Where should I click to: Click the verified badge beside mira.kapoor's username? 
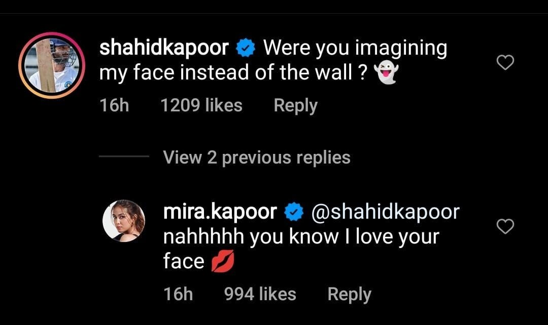tap(293, 213)
